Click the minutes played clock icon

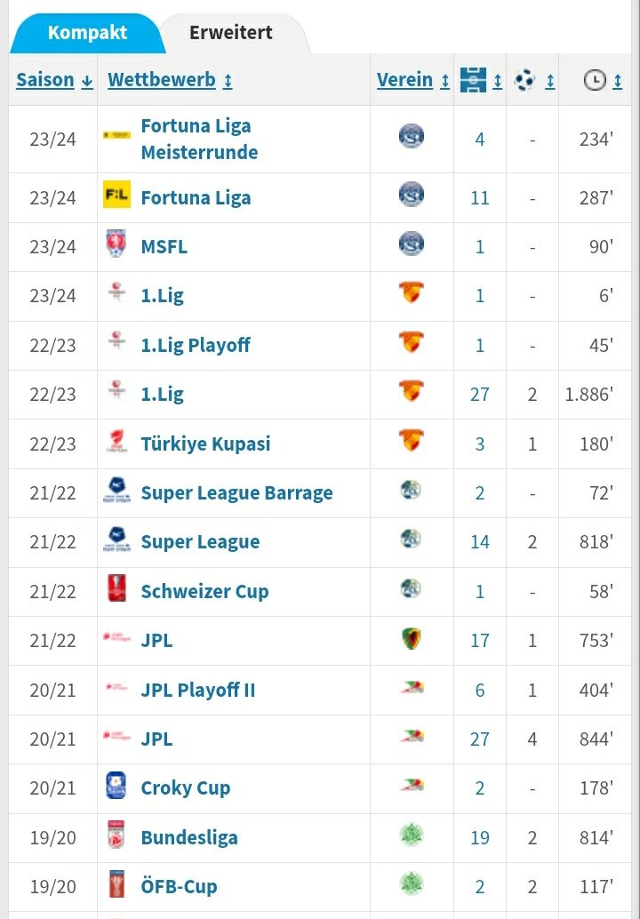pos(595,80)
